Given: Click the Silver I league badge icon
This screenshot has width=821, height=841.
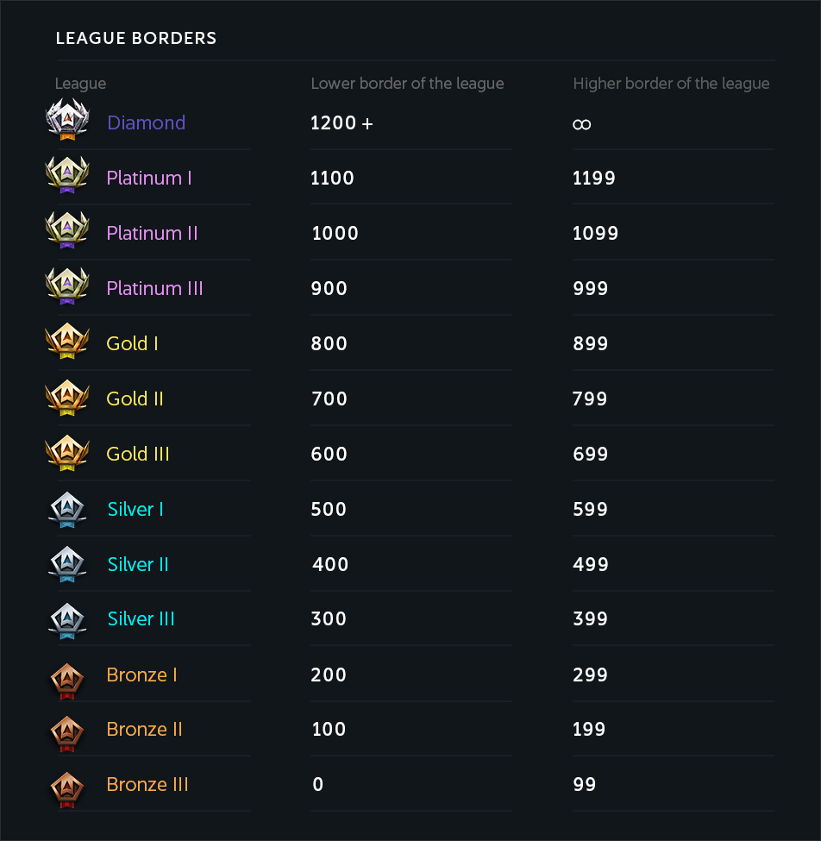Looking at the screenshot, I should click(x=67, y=508).
